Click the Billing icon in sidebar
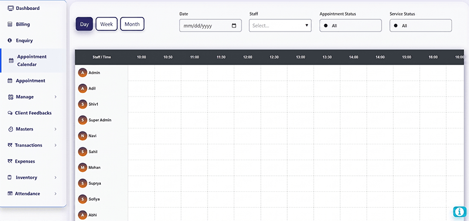This screenshot has height=221, width=469. click(10, 25)
